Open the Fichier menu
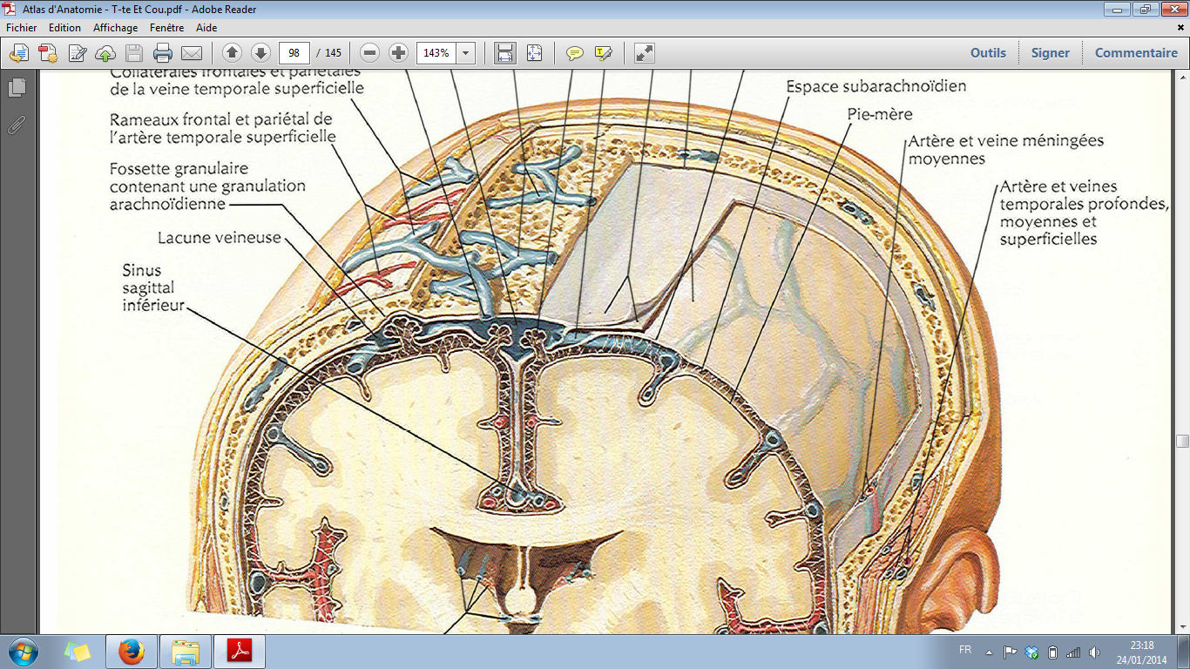Screen dimensions: 1190x669 tap(22, 28)
